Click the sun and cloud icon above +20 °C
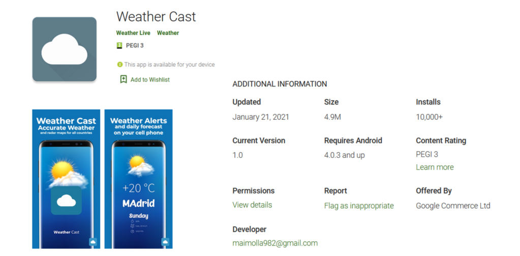Viewport: 520px width, 256px height. (139, 166)
